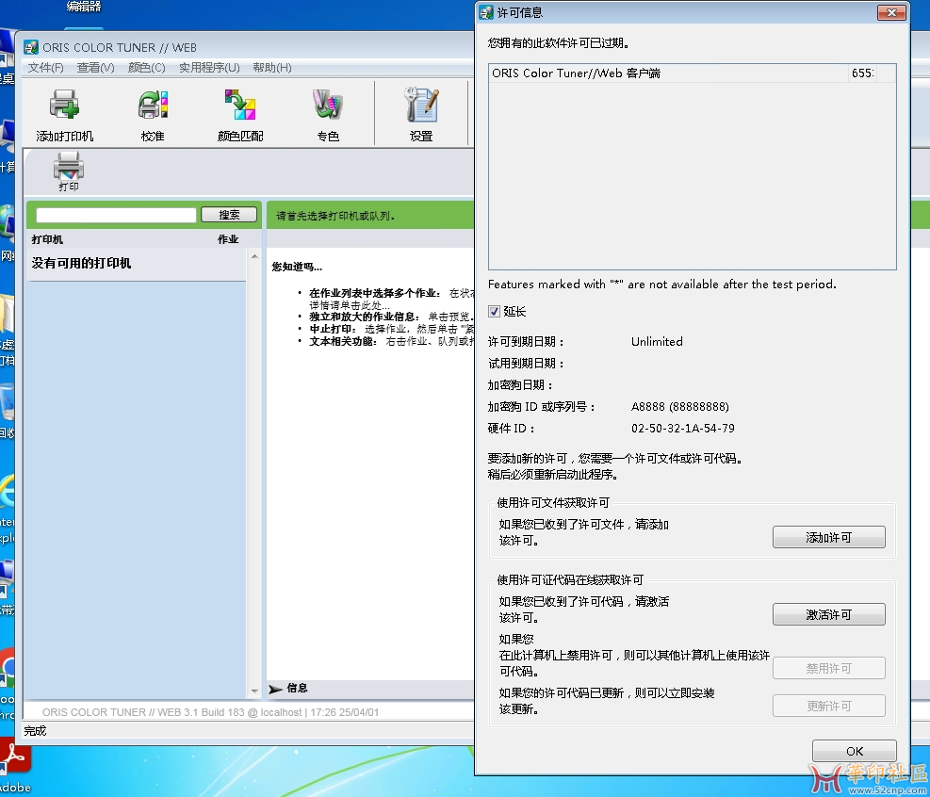Open the 颜色(C) menu
Screen dimensions: 930x797
[146, 68]
